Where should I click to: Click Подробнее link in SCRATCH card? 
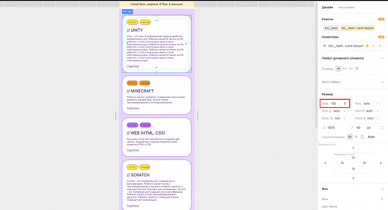(x=133, y=206)
